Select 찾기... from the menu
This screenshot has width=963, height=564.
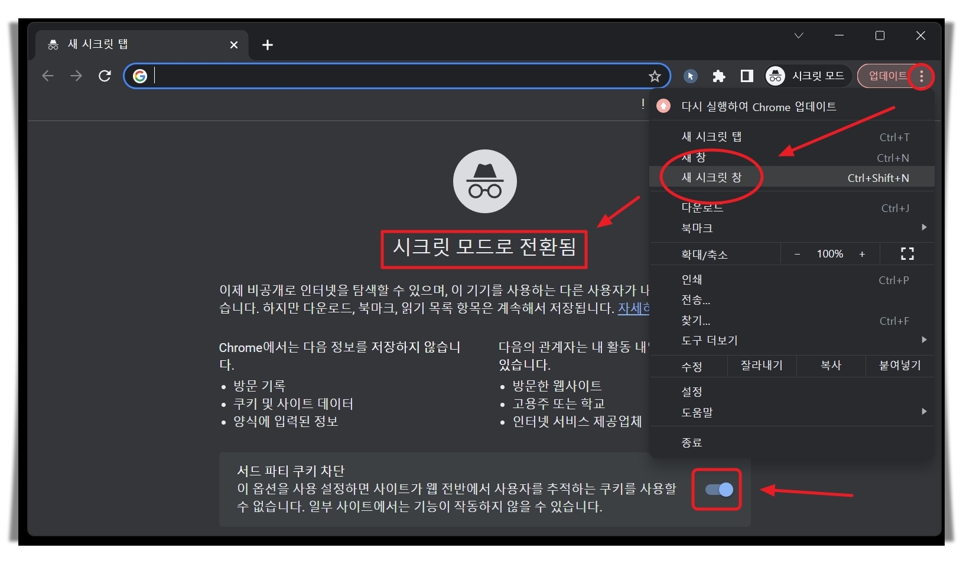pyautogui.click(x=792, y=321)
